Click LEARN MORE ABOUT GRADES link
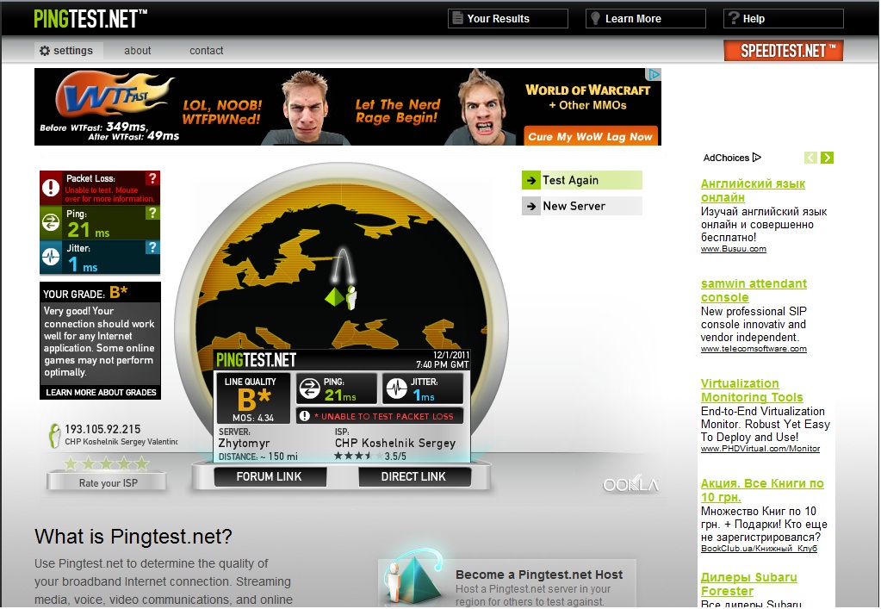Image resolution: width=881 pixels, height=609 pixels. pyautogui.click(x=101, y=392)
